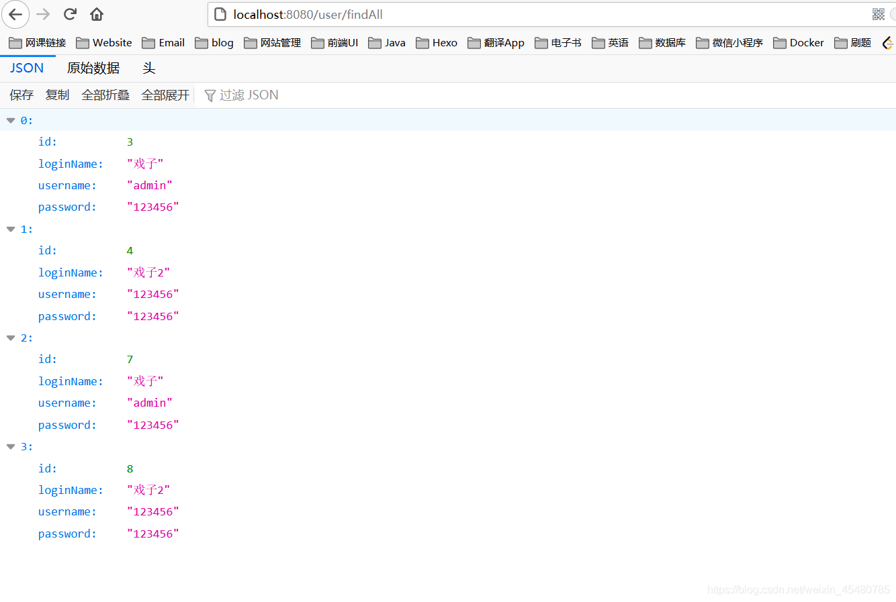Collapse JSON array item 3
The height and width of the screenshot is (602, 896).
pyautogui.click(x=11, y=446)
